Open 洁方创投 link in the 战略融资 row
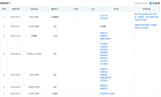Image resolution: width=161 pixels, height=97 pixels. (x=104, y=18)
